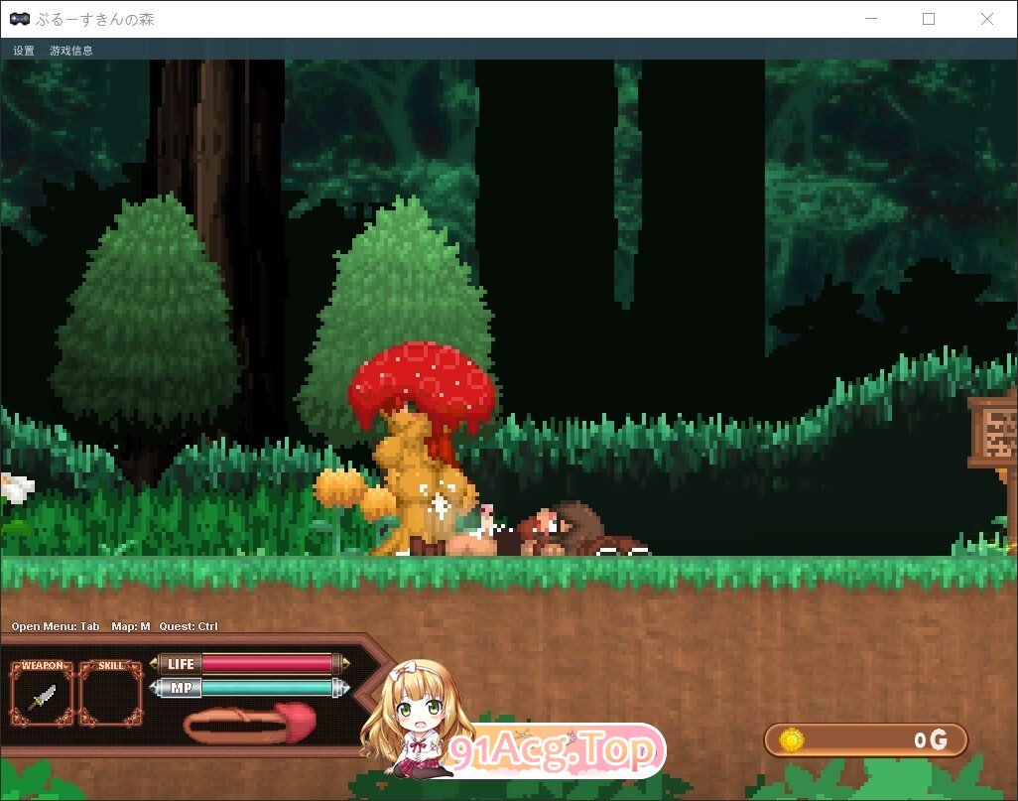Click the game controller icon in title bar
This screenshot has height=801, width=1018.
pyautogui.click(x=19, y=19)
